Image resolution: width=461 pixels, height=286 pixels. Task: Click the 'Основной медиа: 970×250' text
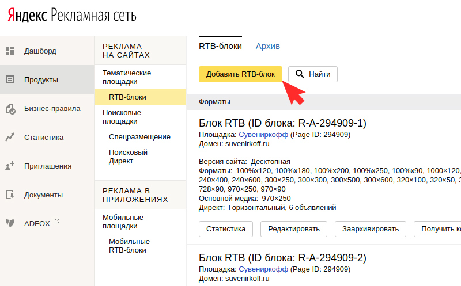pos(244,198)
